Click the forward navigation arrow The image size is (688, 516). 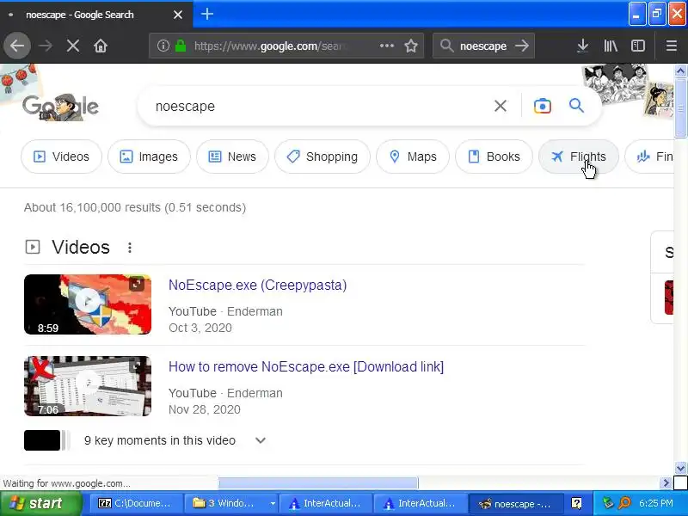pos(46,46)
